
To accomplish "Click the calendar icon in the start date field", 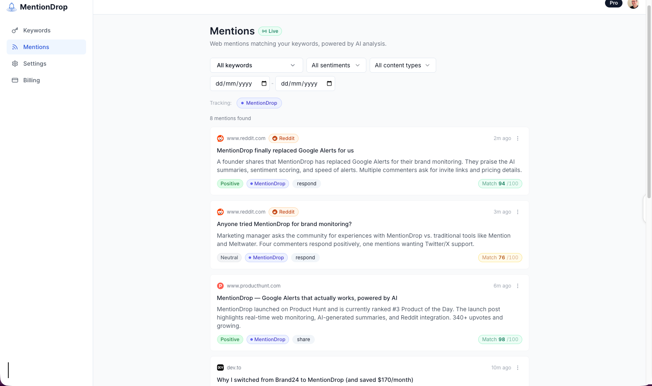I will pos(264,84).
